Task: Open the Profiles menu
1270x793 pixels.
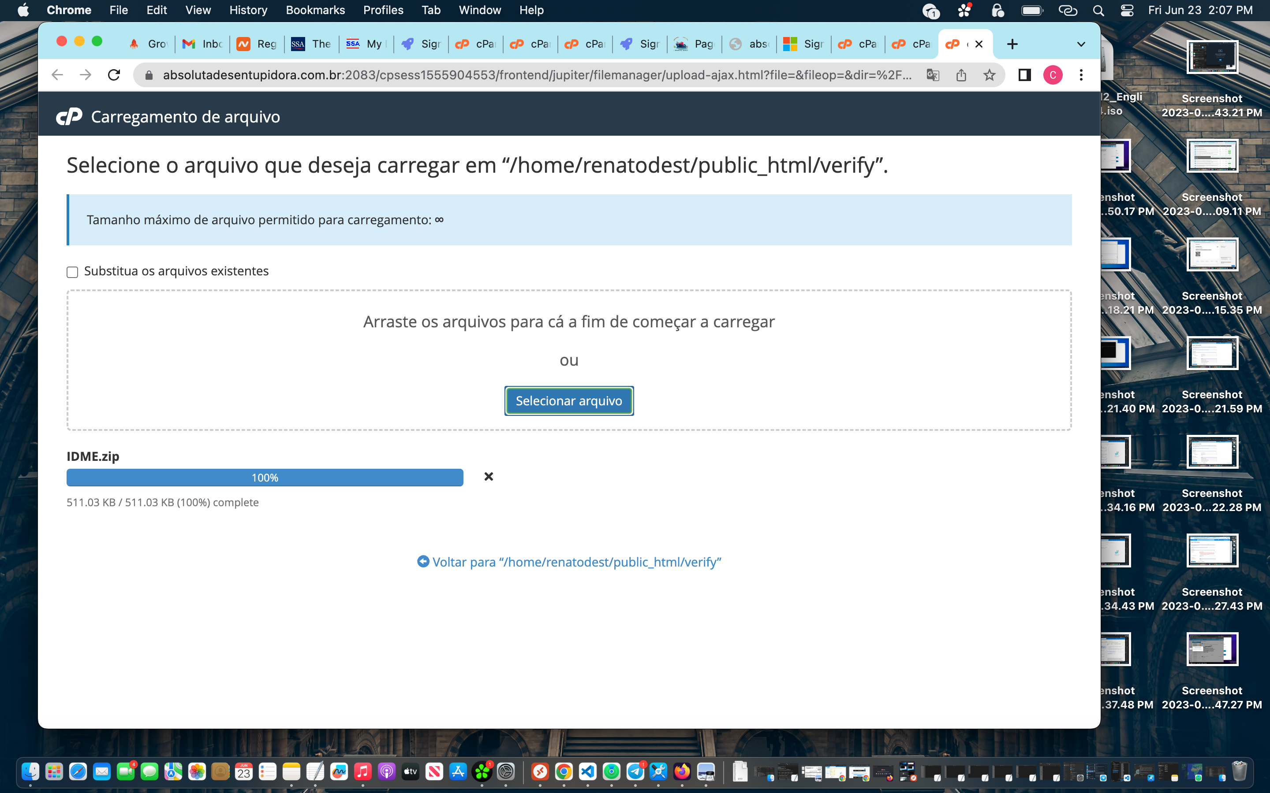Action: [x=383, y=10]
